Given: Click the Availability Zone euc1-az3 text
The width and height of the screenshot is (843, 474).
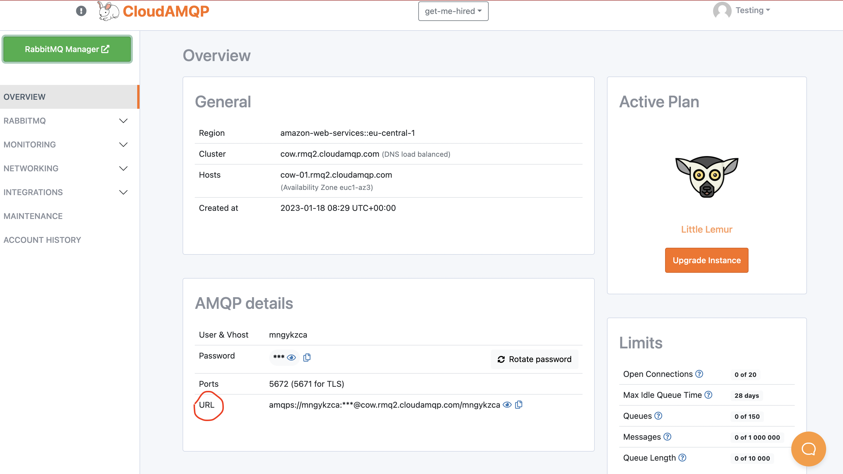Looking at the screenshot, I should click(x=327, y=187).
